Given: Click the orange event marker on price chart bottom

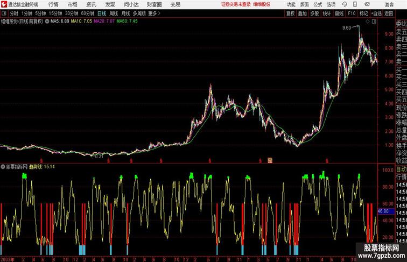Looking at the screenshot, I should pyautogui.click(x=270, y=160).
